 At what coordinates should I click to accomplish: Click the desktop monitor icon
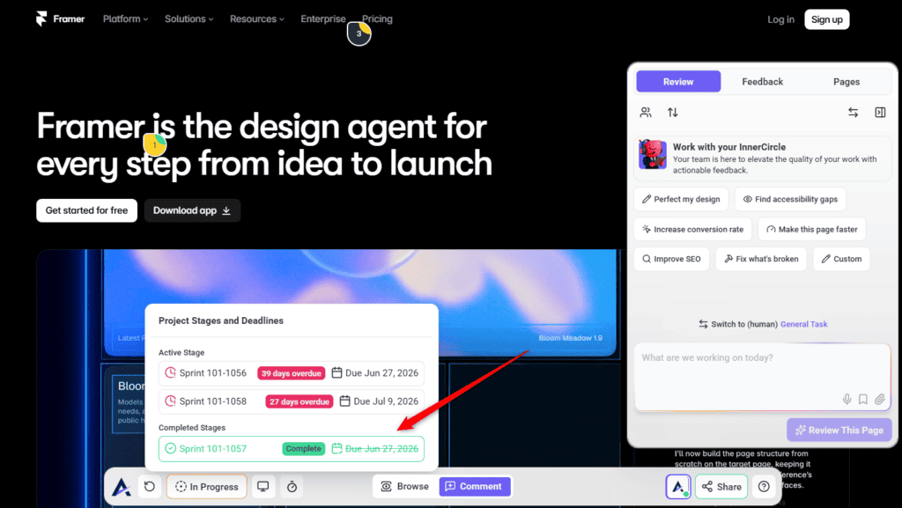(262, 487)
